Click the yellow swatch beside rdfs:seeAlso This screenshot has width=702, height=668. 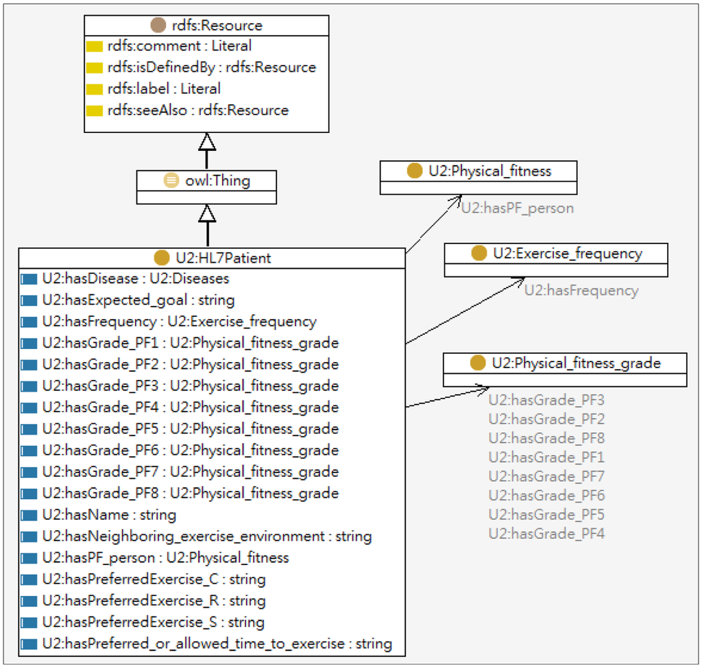[95, 110]
